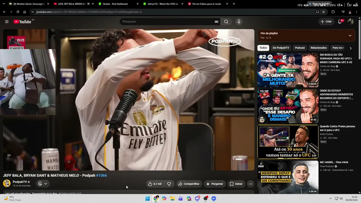Open 'Quando Carlos Prates pensou' video title
Image resolution: width=361 pixels, height=203 pixels.
tap(337, 128)
